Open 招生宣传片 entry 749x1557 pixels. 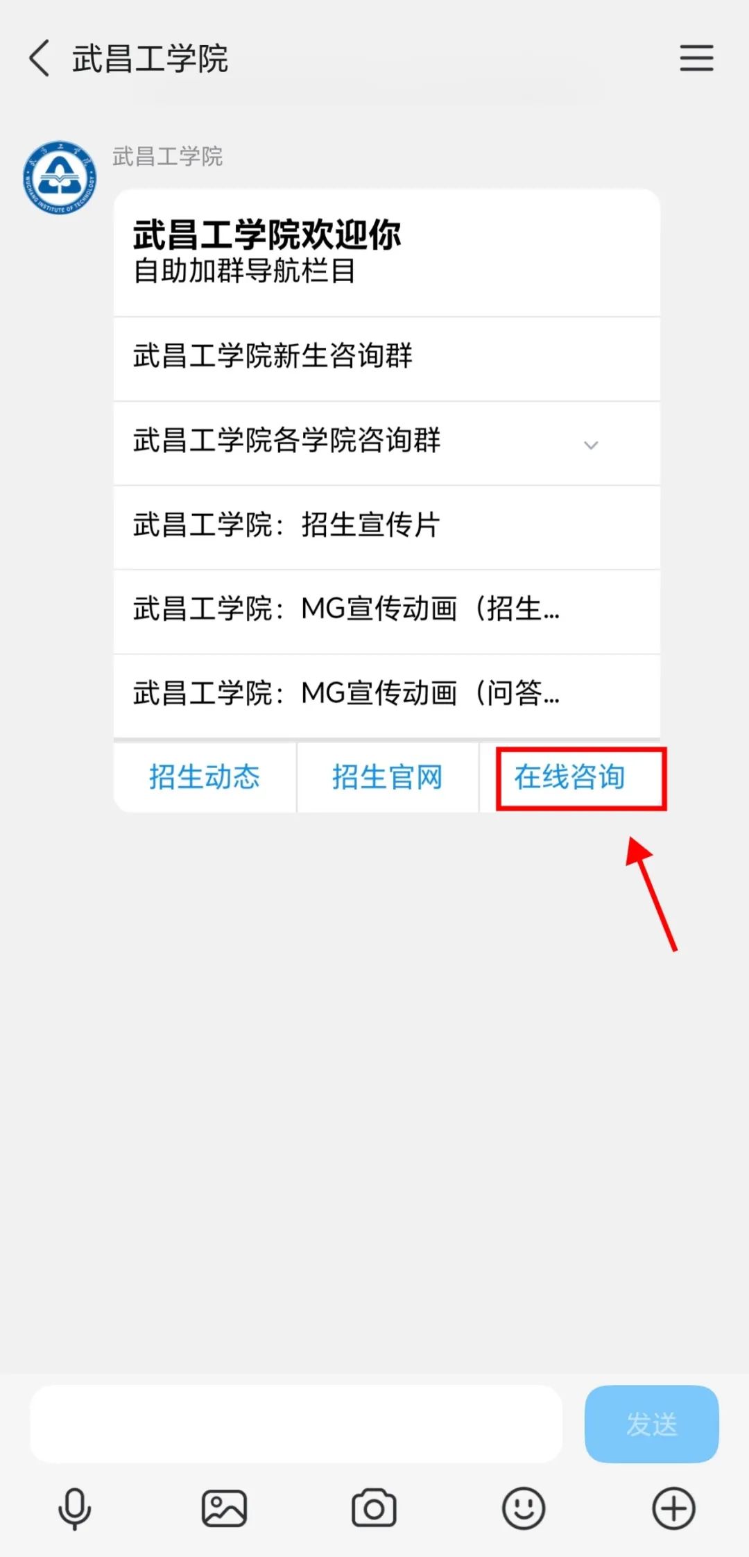(x=387, y=527)
